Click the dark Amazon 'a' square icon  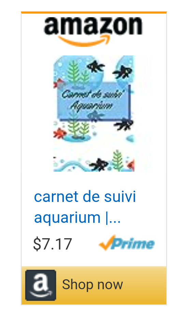pos(41,285)
